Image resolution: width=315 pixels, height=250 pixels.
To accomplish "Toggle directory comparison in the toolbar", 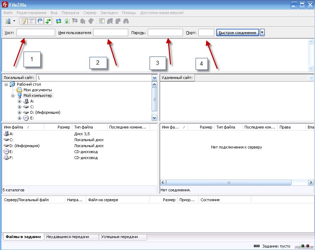I will pyautogui.click(x=110, y=21).
